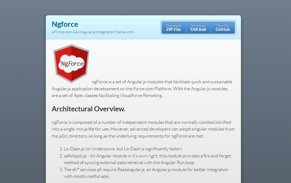Screen dimensions: 291x183
Task: Open View On GitHub button
Action: (223, 27)
